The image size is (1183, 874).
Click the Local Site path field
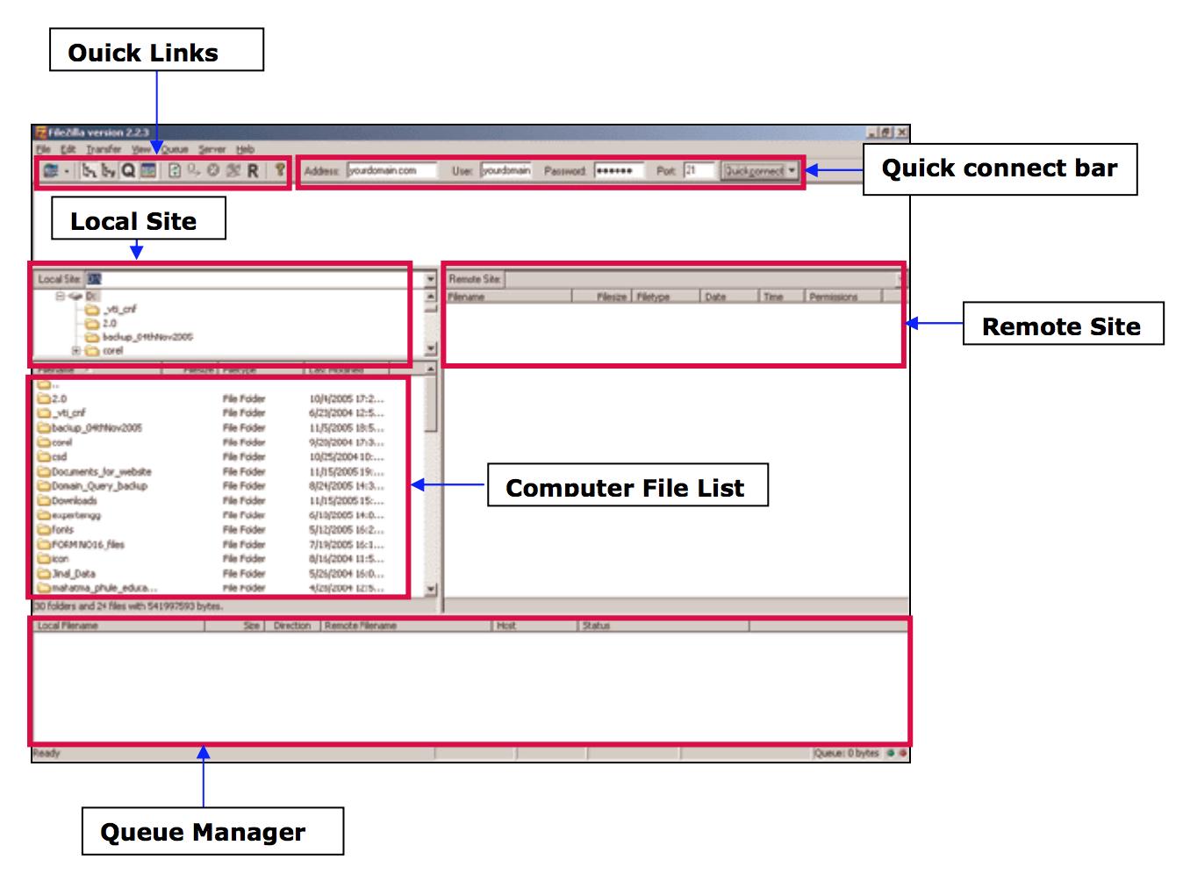pyautogui.click(x=254, y=279)
